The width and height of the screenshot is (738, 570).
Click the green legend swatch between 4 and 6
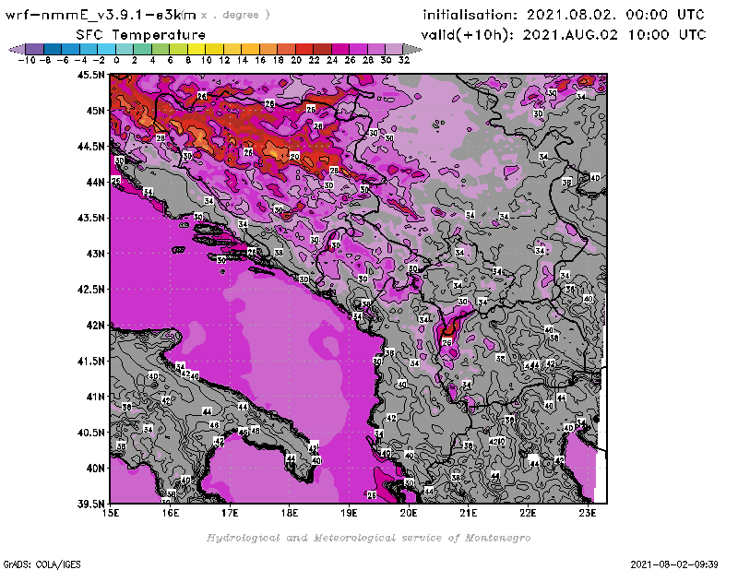click(161, 49)
